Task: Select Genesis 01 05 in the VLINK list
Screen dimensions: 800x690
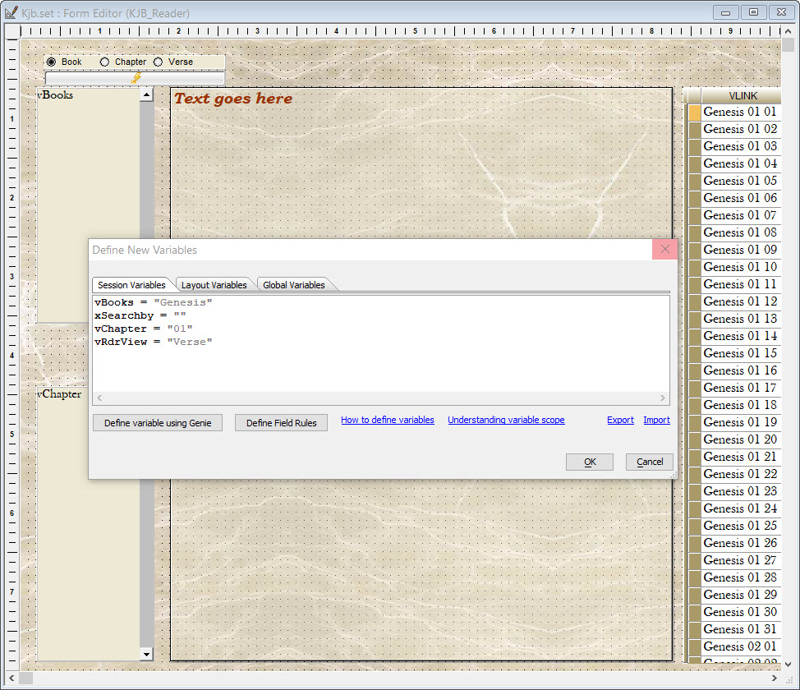Action: (x=739, y=180)
